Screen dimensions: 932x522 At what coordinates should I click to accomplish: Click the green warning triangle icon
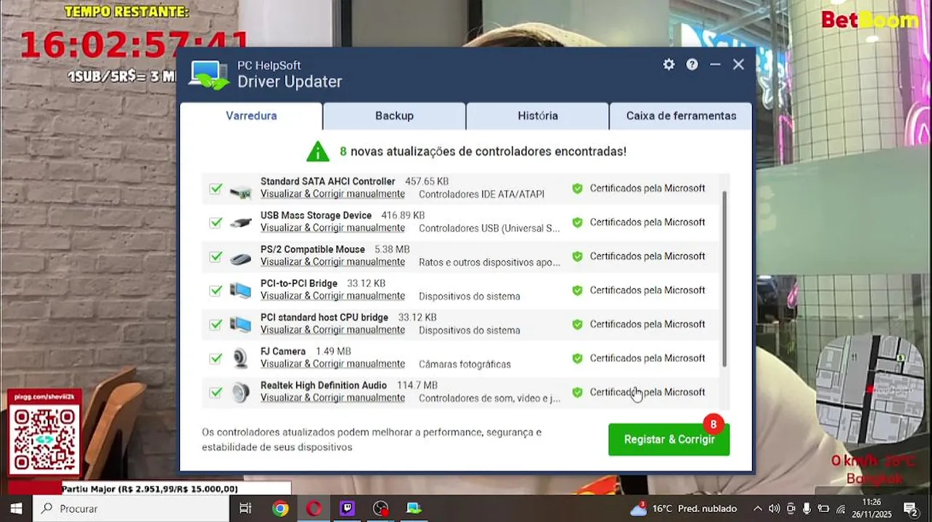(318, 152)
